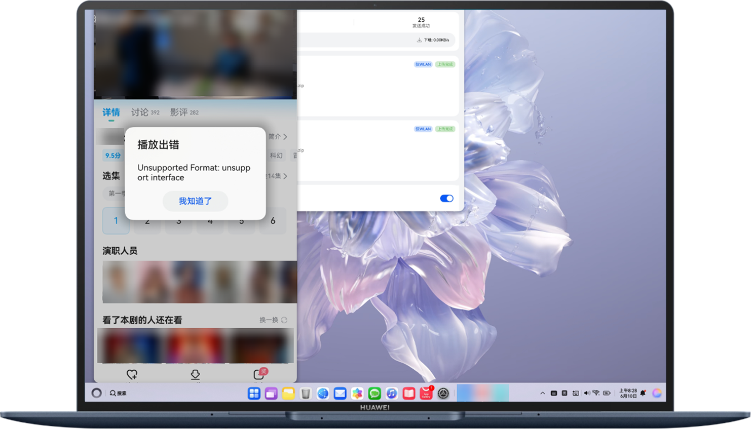
Task: Open App Gallery from the dock
Action: tap(426, 393)
